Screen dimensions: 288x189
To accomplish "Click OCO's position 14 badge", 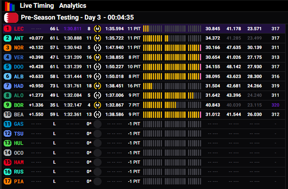I will point(7,153).
